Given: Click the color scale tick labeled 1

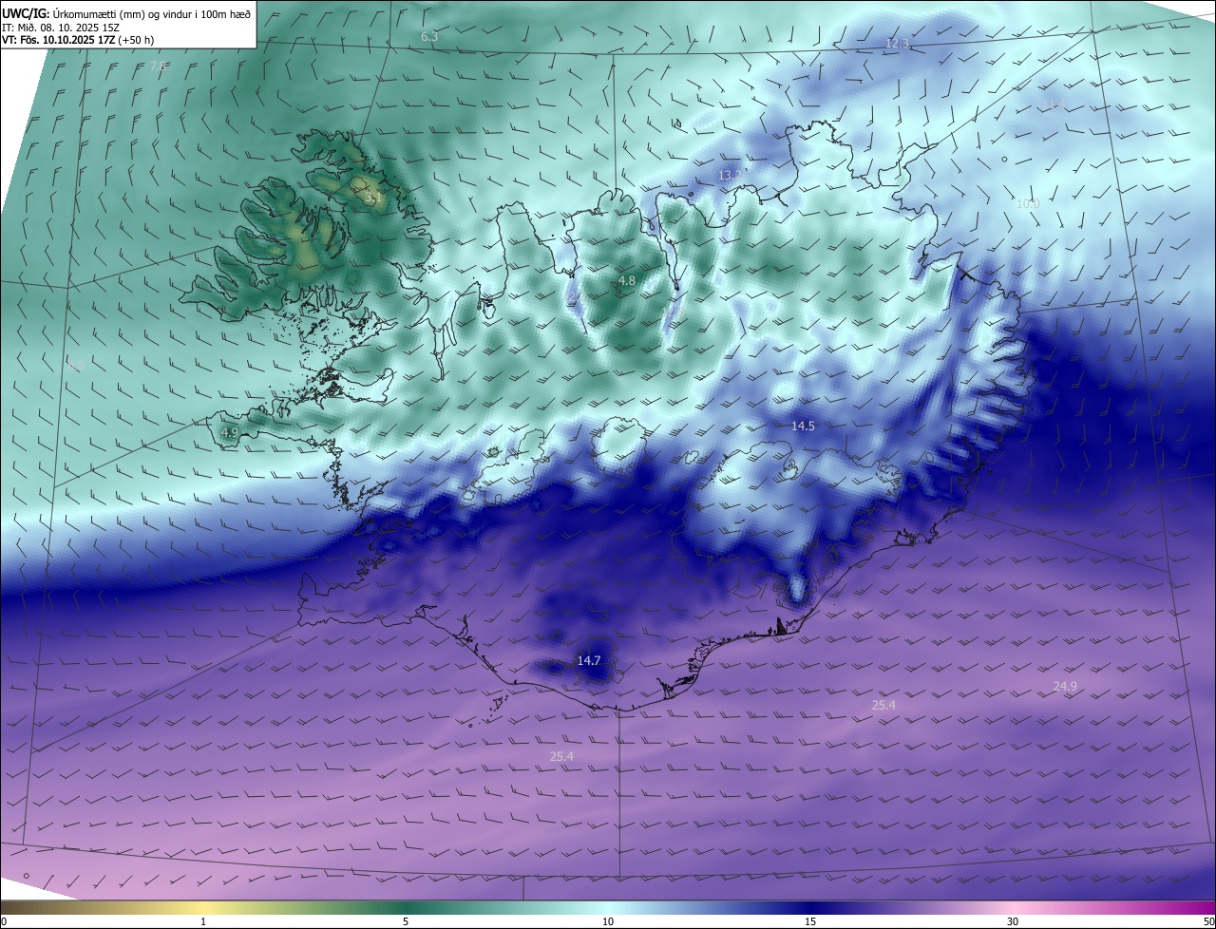Looking at the screenshot, I should [203, 921].
